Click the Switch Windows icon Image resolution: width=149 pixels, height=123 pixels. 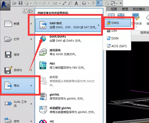[x=113, y=3]
